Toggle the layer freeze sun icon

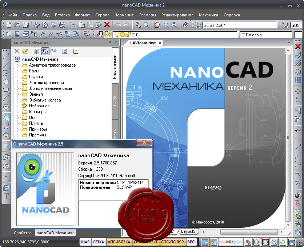(123, 35)
